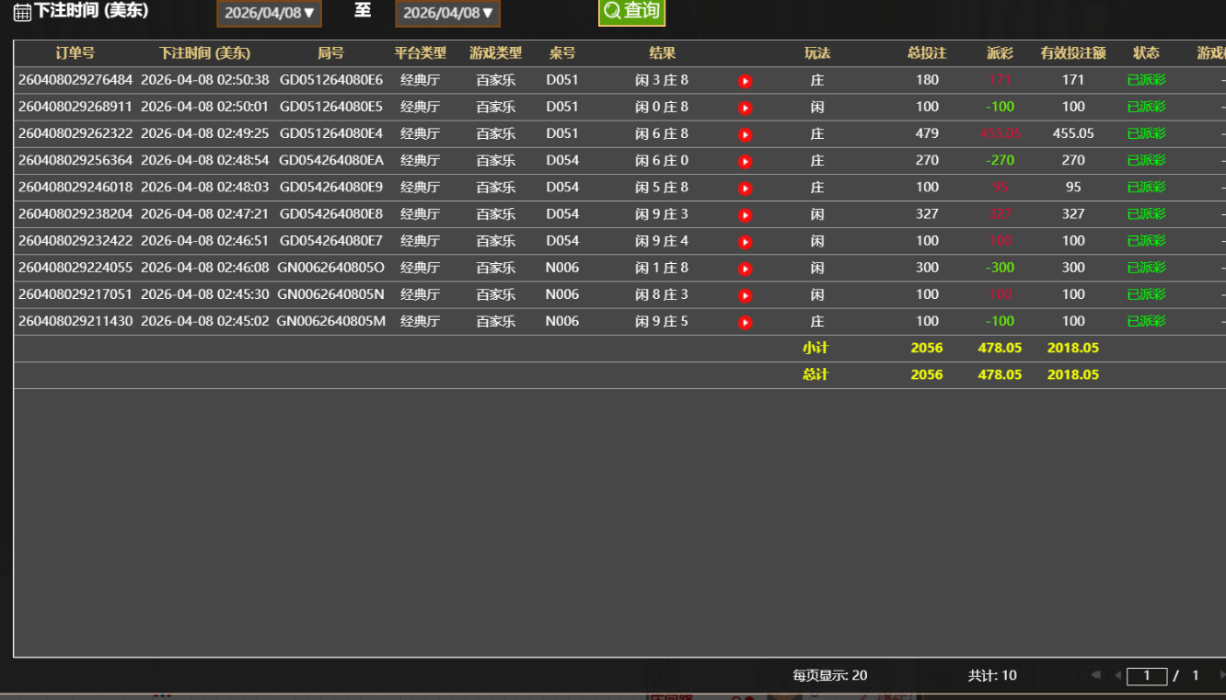Open the replay for the 闲9庄4 result
1226x700 pixels.
[745, 240]
